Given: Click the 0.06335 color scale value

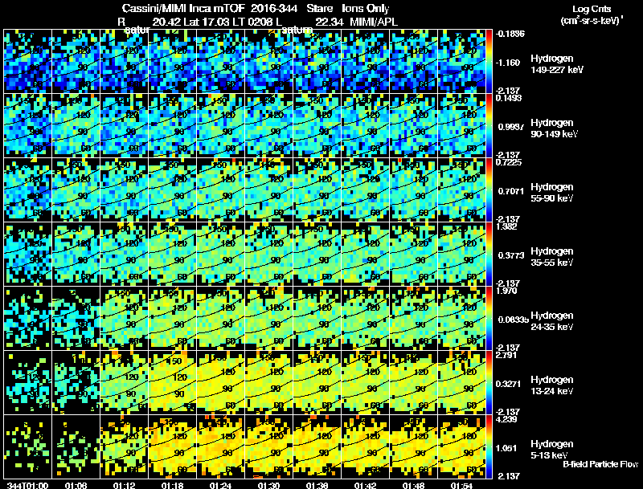Looking at the screenshot, I should (x=513, y=320).
